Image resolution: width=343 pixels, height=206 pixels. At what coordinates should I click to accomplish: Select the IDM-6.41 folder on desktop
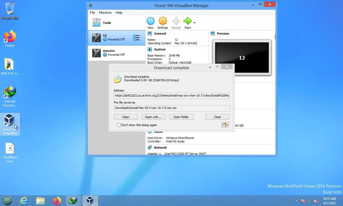tap(10, 66)
